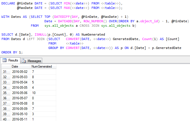
Task: Click the GROUP BY keywords
Action: 56,48
